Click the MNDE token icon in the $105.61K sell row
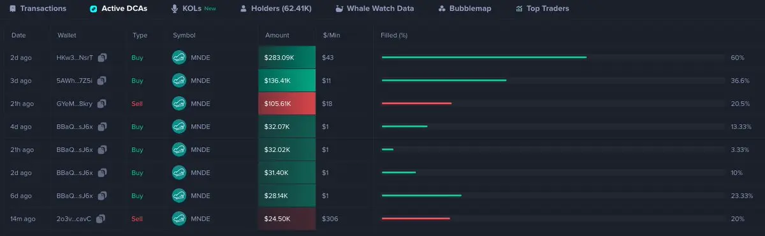The height and width of the screenshot is (236, 765). click(179, 103)
